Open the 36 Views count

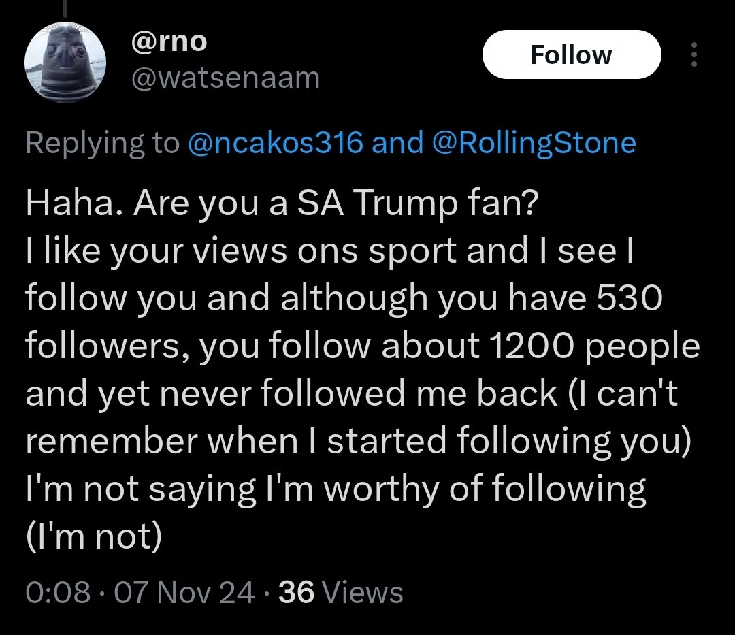340,592
